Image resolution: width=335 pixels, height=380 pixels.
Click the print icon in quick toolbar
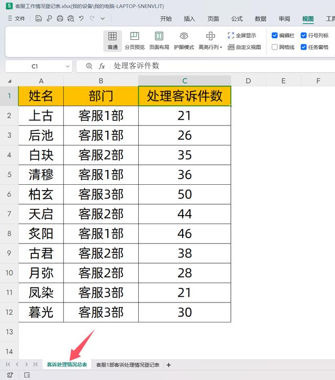(60, 18)
